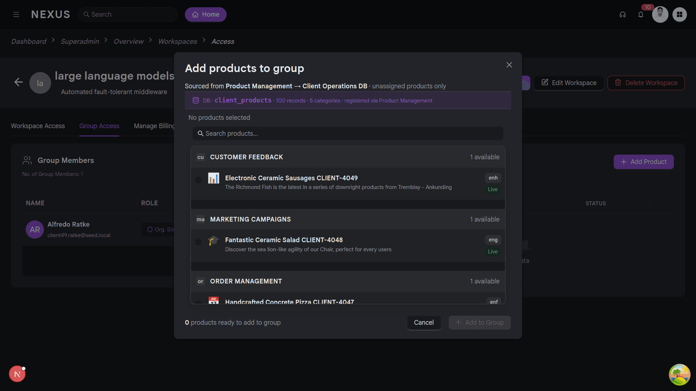
Task: Click the Live status on Electronic Ceramic Sausages
Action: click(493, 189)
